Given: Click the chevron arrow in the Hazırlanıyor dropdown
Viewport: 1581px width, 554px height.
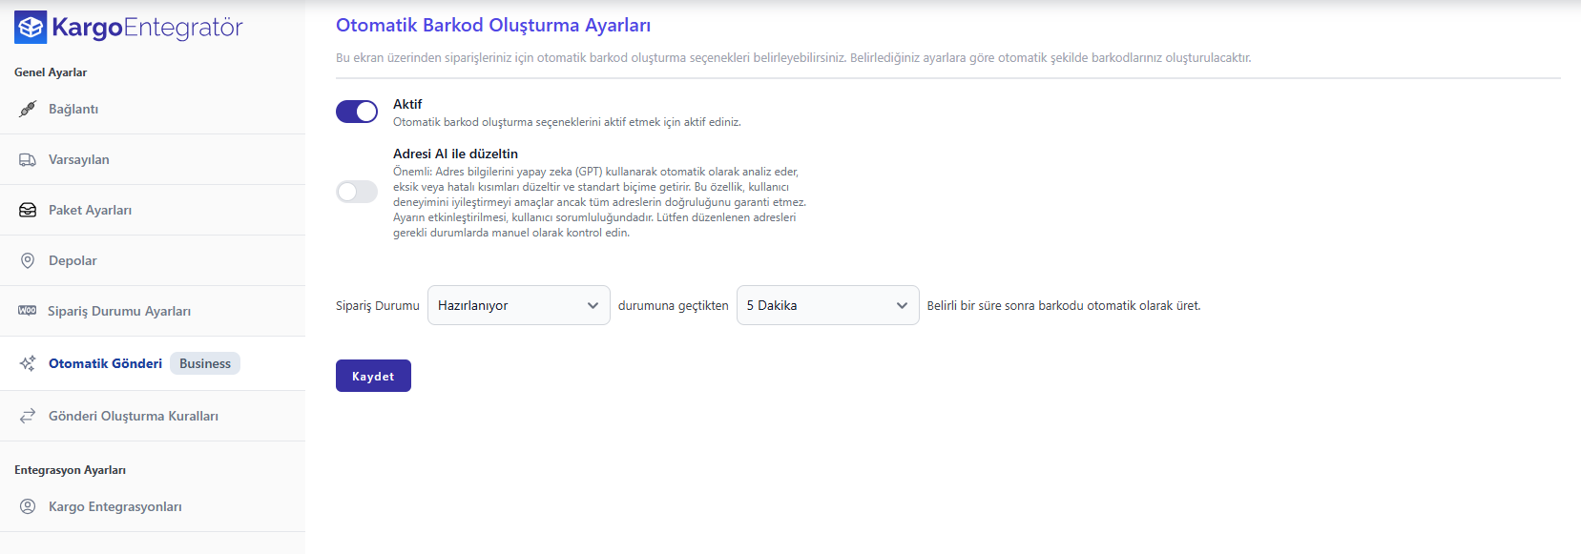Looking at the screenshot, I should coord(593,305).
